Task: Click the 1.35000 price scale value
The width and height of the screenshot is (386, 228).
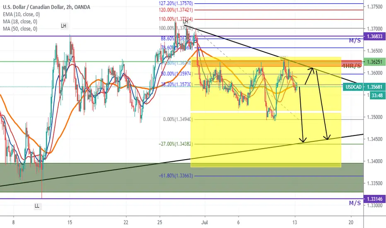Action: point(374,117)
